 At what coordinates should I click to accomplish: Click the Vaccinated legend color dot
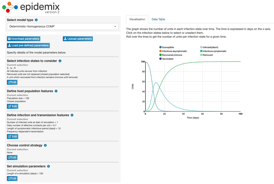click(x=161, y=59)
